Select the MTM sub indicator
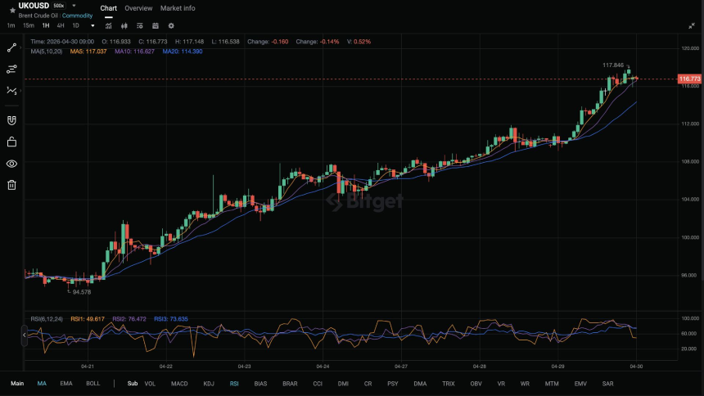The height and width of the screenshot is (396, 704). pyautogui.click(x=552, y=384)
